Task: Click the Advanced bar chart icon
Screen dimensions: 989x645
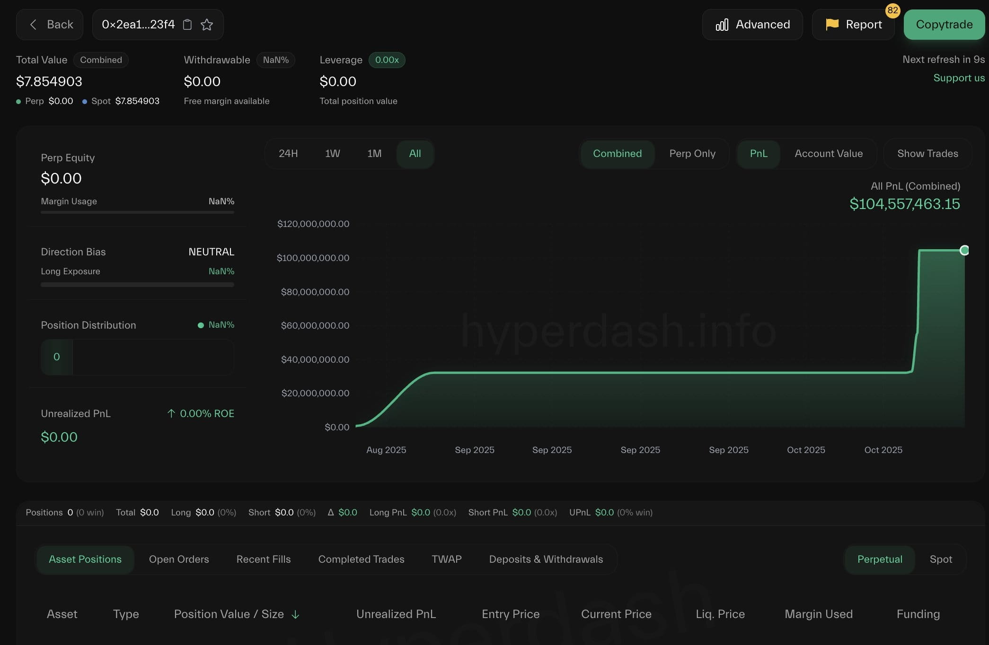Action: [722, 25]
